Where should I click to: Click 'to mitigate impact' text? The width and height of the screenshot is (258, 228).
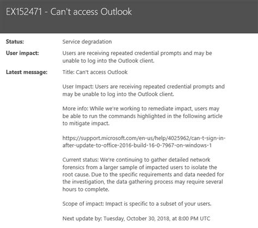[x=86, y=124]
